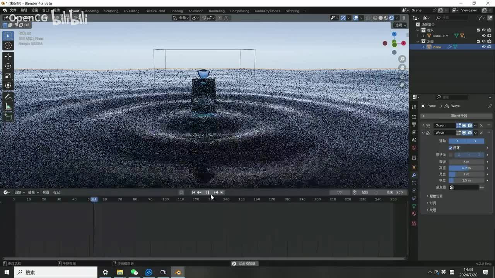Viewport: 495px width, 278px height.
Task: Open the 全局 transform orientation dropdown
Action: click(181, 18)
